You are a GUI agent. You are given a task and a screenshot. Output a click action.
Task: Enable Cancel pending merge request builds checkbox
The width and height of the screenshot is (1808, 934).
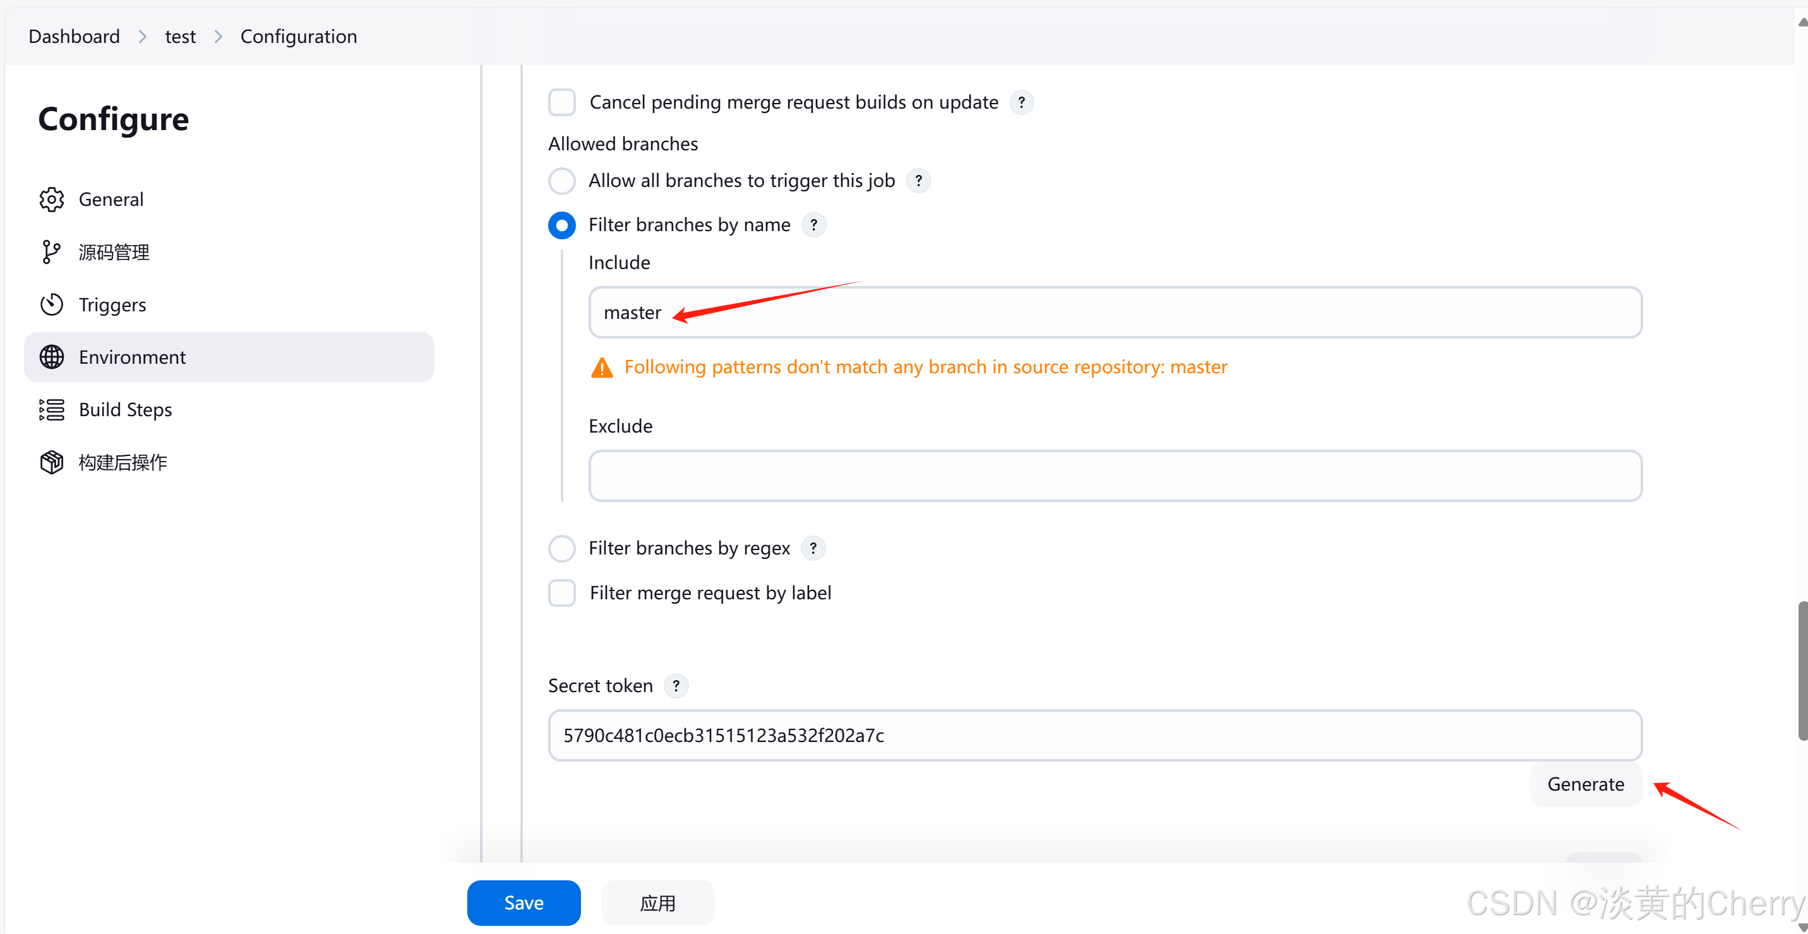click(562, 102)
